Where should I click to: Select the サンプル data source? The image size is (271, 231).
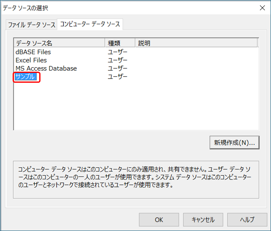click(25, 77)
